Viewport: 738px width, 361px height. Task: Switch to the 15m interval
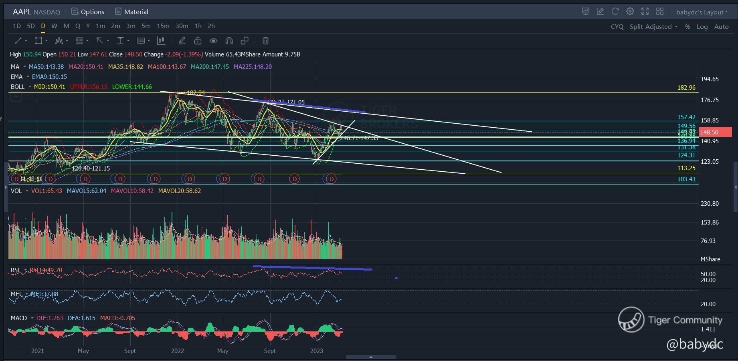coord(163,26)
